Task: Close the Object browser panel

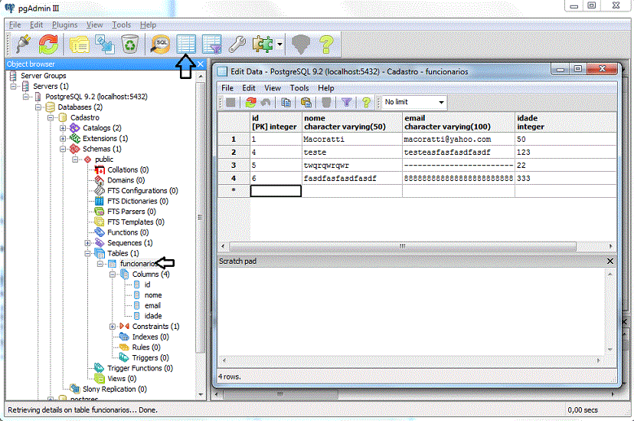Action: [x=200, y=64]
